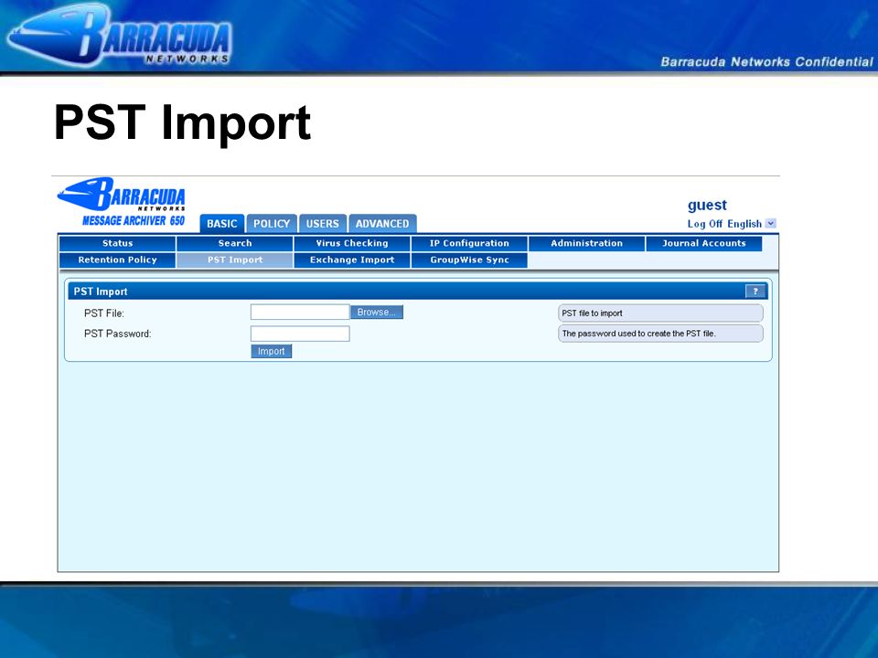
Task: Click the English language label
Action: [744, 224]
